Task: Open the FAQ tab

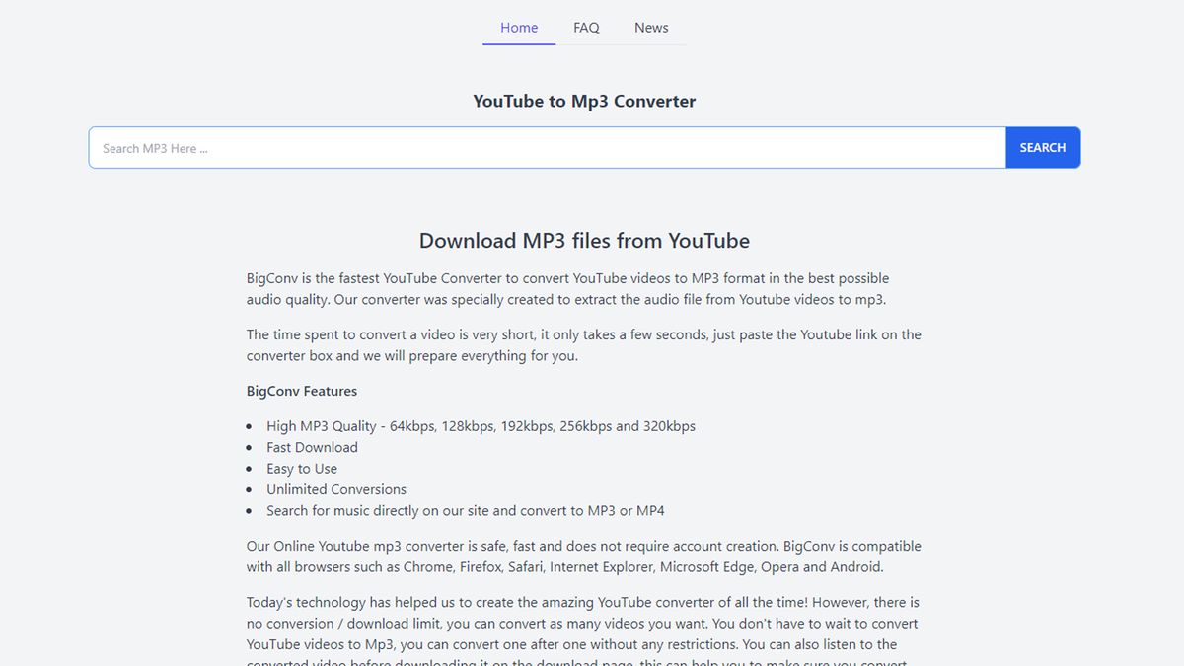Action: pos(586,28)
